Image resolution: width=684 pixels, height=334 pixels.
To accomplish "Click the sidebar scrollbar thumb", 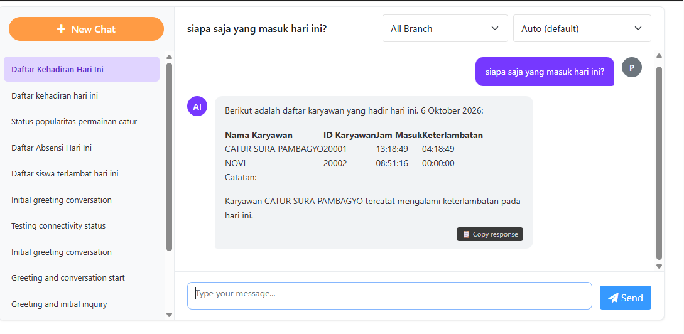I will (x=169, y=157).
